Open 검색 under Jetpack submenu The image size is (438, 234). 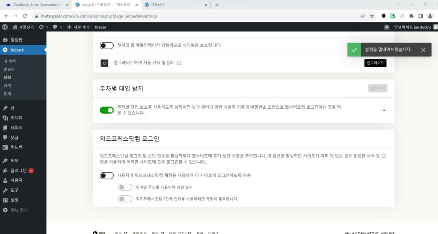[7, 85]
